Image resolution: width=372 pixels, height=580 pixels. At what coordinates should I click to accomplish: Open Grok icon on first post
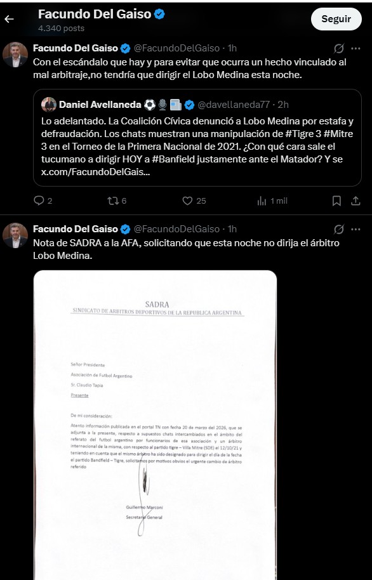[339, 48]
